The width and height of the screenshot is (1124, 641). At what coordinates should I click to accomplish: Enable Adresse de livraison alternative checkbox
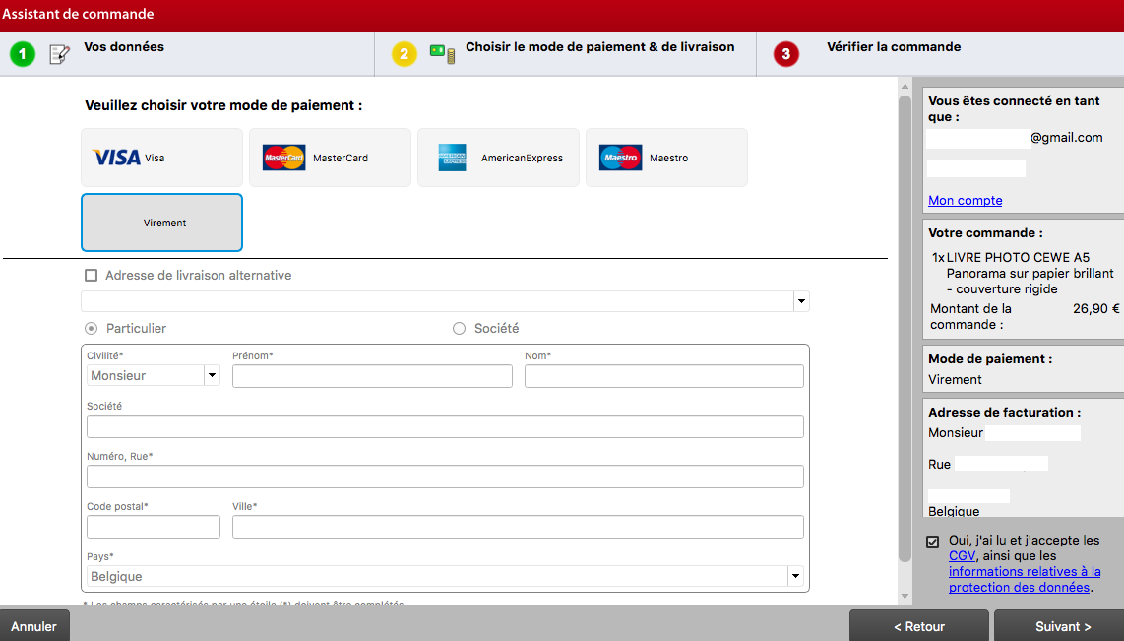point(91,276)
